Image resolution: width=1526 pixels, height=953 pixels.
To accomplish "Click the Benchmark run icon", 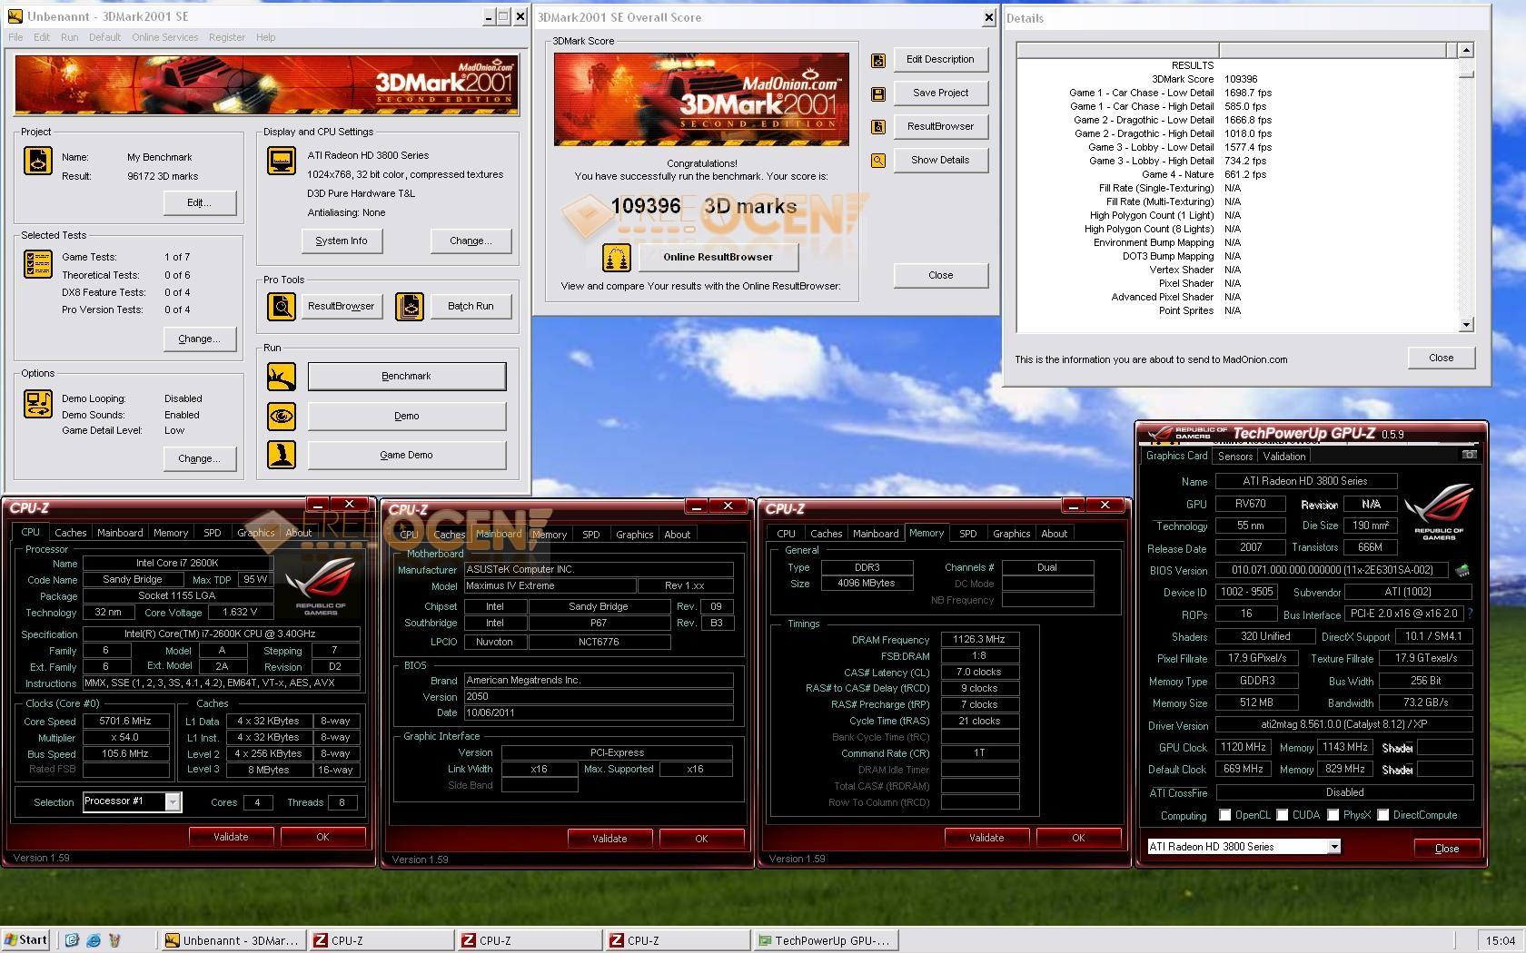I will coord(282,377).
